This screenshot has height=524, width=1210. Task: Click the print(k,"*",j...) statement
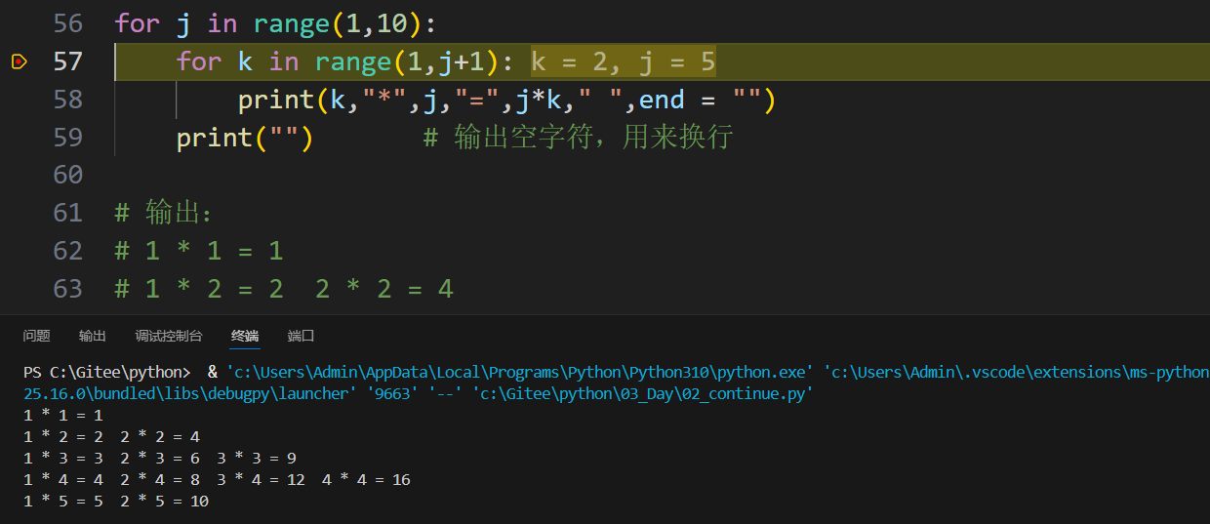(x=506, y=100)
